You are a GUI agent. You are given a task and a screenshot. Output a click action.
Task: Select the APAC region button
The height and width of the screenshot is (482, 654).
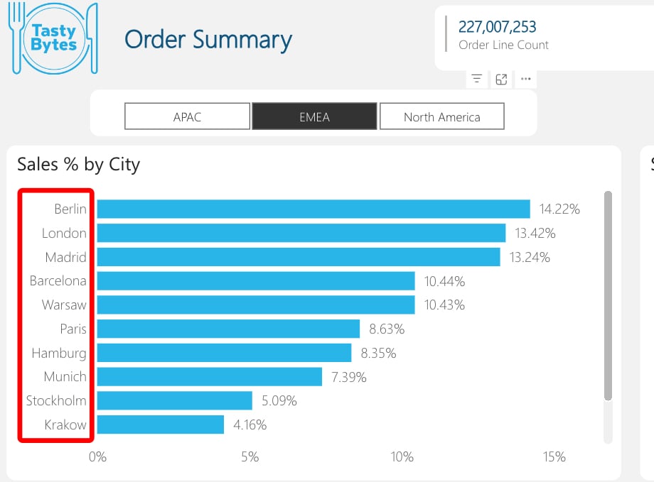pos(187,116)
